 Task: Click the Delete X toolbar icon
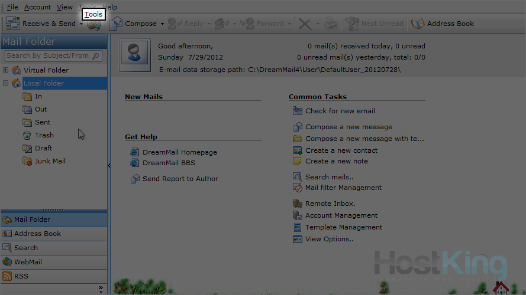[x=305, y=24]
